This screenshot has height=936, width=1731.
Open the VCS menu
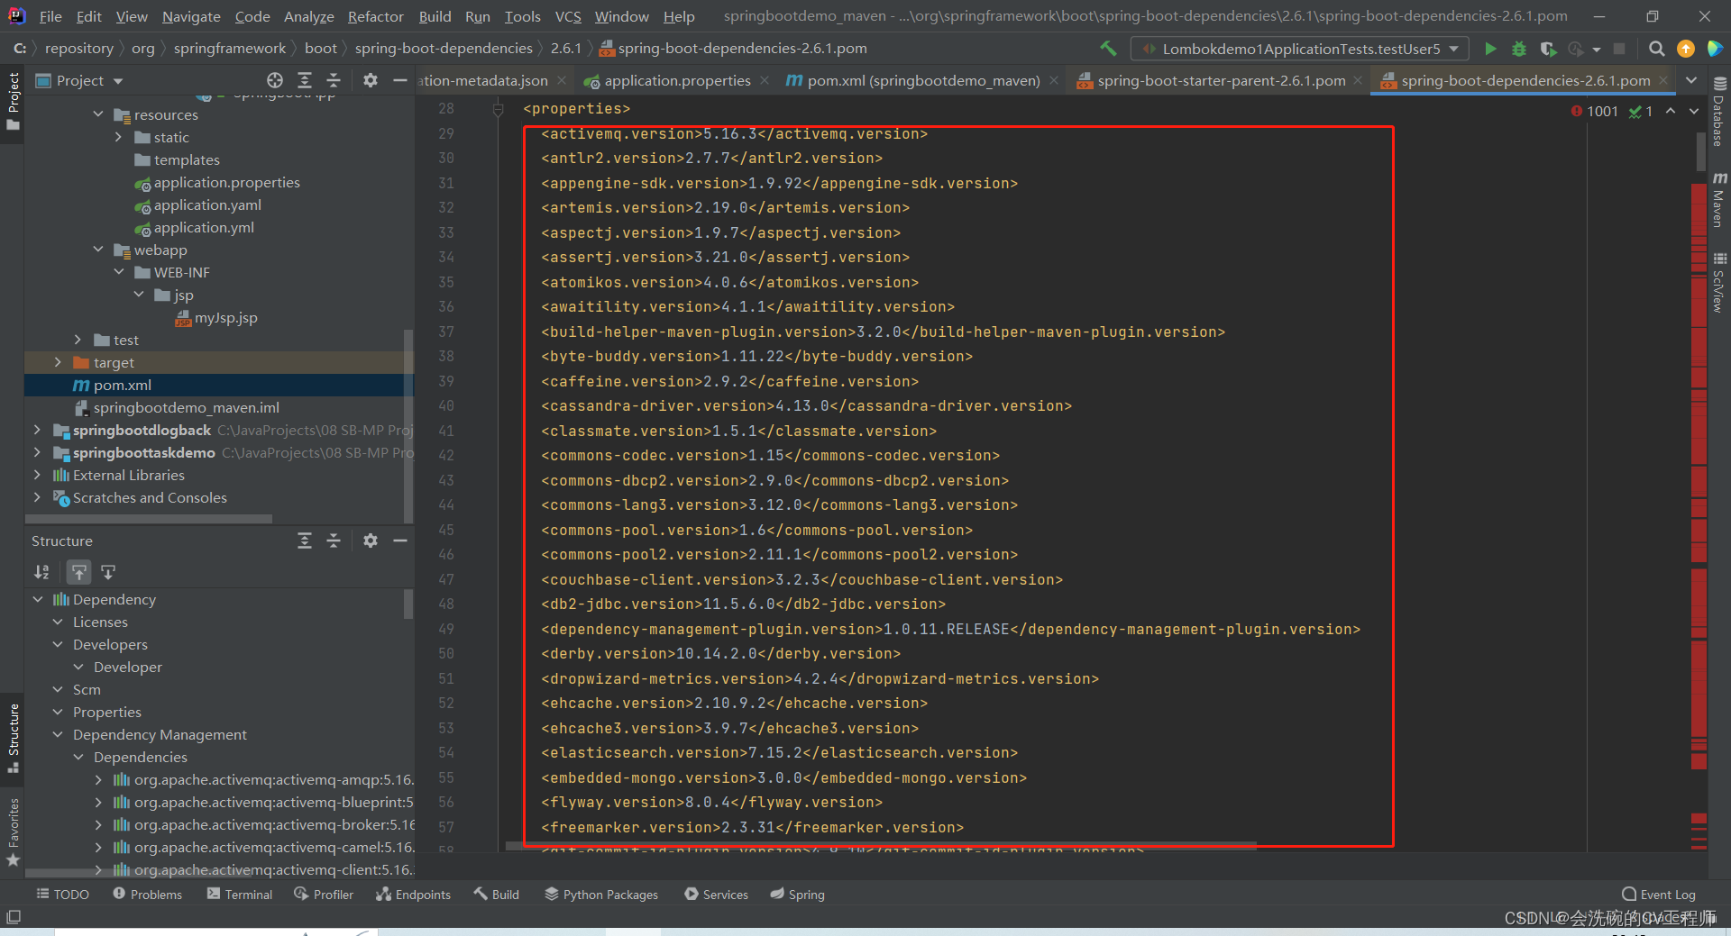click(568, 16)
